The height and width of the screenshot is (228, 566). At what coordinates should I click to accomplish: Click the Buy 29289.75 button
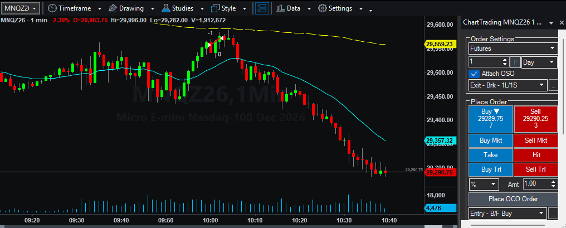click(491, 119)
